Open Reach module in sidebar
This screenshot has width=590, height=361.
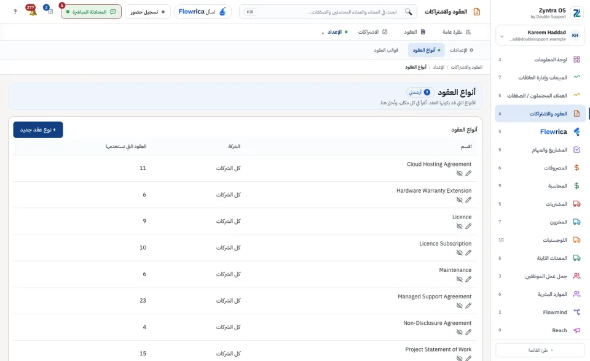[x=540, y=330]
